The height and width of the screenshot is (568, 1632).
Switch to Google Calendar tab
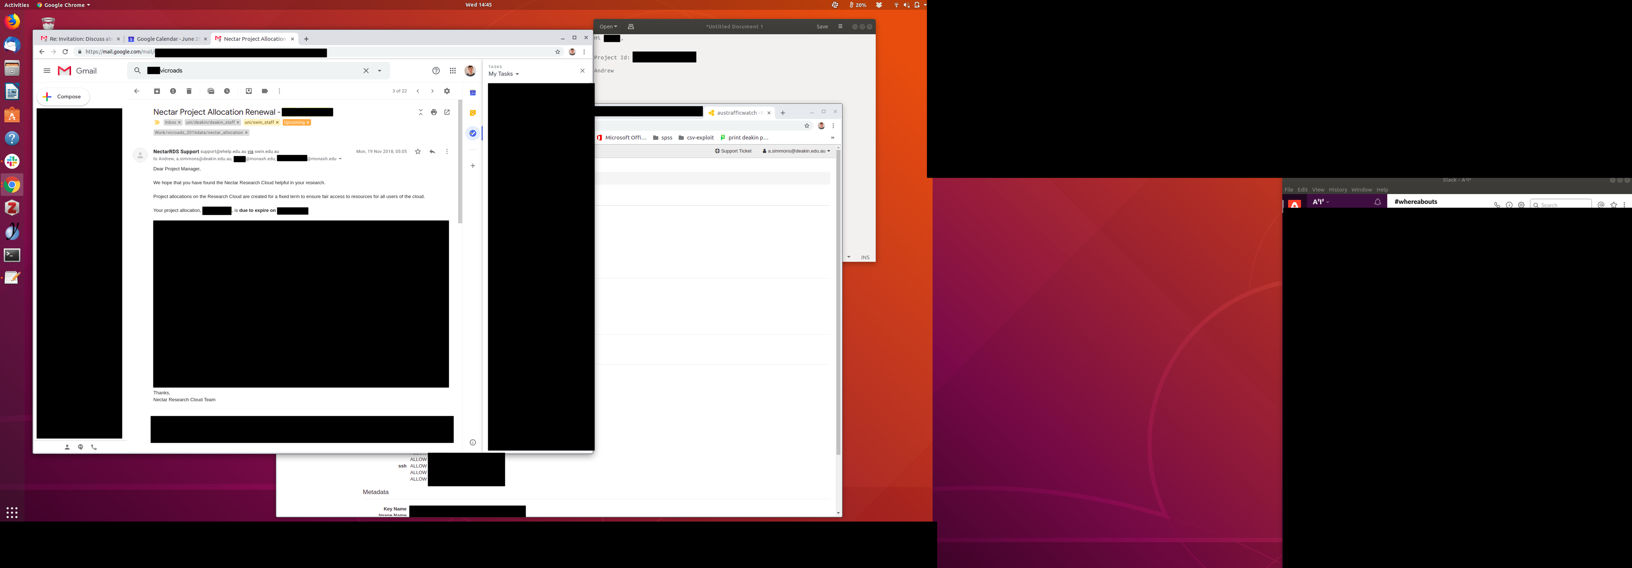[166, 39]
